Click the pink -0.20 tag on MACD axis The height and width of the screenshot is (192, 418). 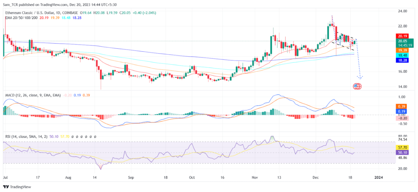coord(402,118)
